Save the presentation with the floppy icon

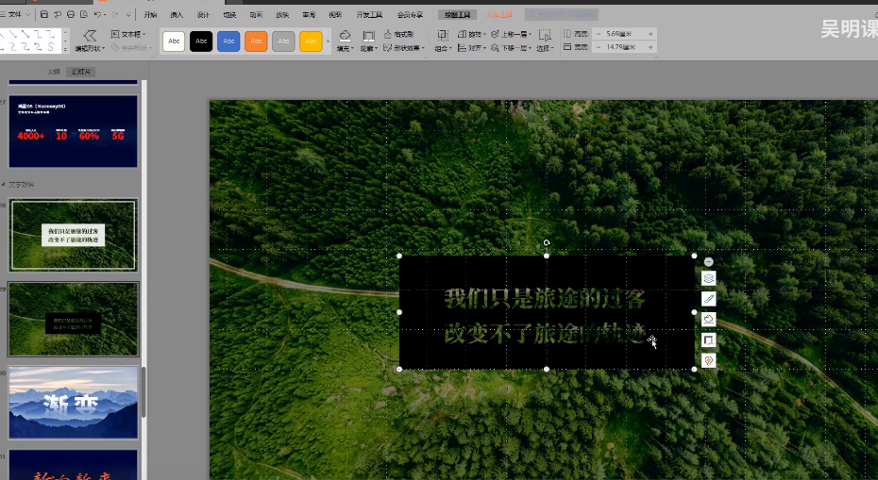(44, 14)
